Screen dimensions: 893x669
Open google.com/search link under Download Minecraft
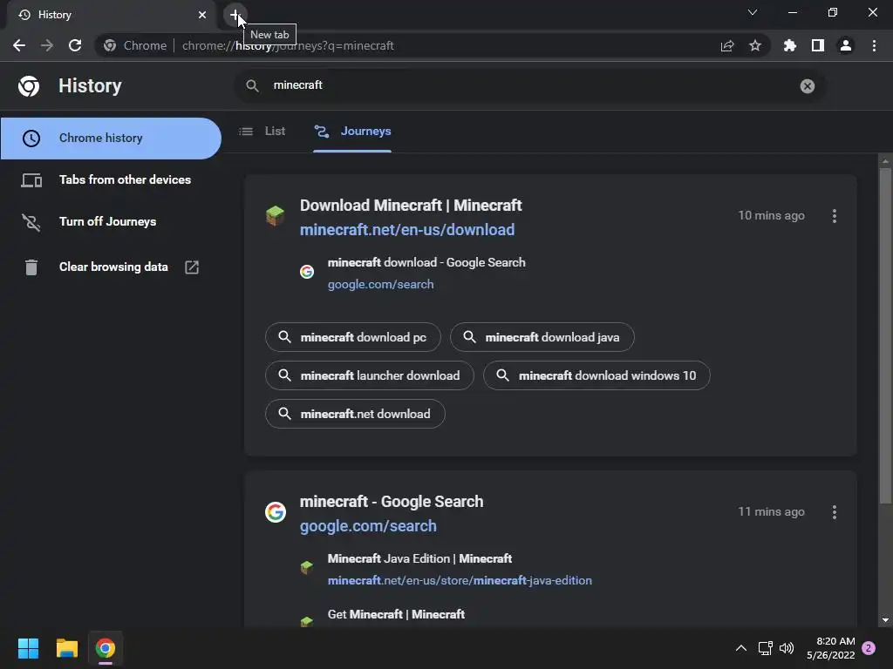[x=380, y=285]
